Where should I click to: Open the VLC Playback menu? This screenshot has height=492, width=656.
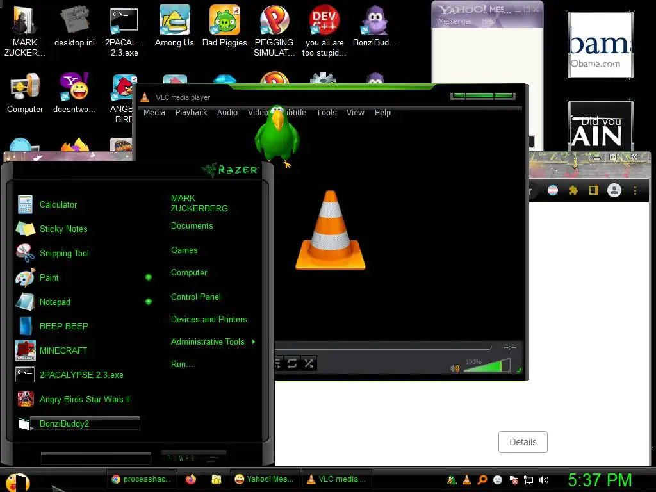point(191,113)
